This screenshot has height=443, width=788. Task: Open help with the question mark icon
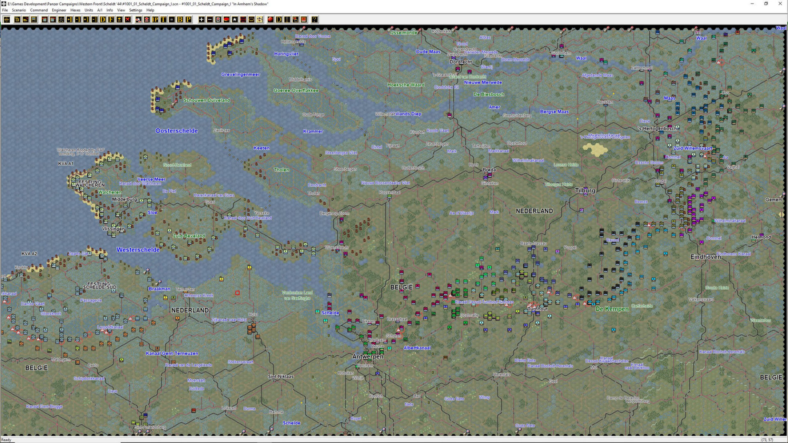click(x=314, y=19)
